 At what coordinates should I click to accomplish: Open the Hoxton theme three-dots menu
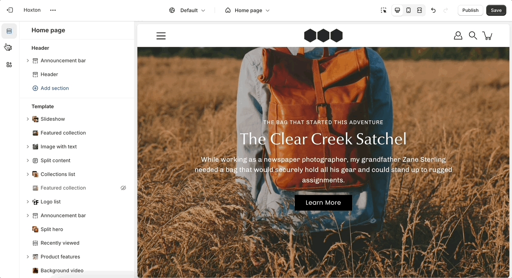53,10
